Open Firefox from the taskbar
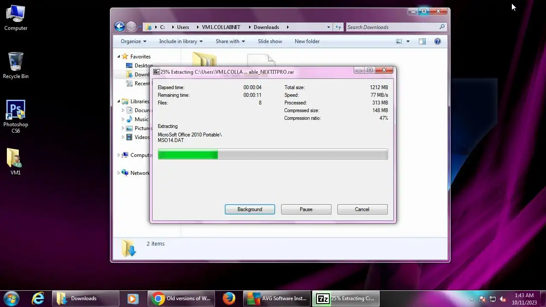Screen dimensions: 546x307 click(x=229, y=298)
